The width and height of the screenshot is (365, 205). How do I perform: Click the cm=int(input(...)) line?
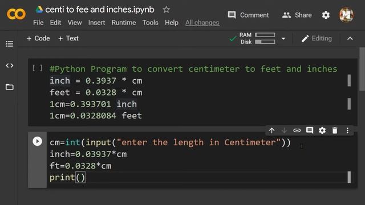[x=170, y=142]
